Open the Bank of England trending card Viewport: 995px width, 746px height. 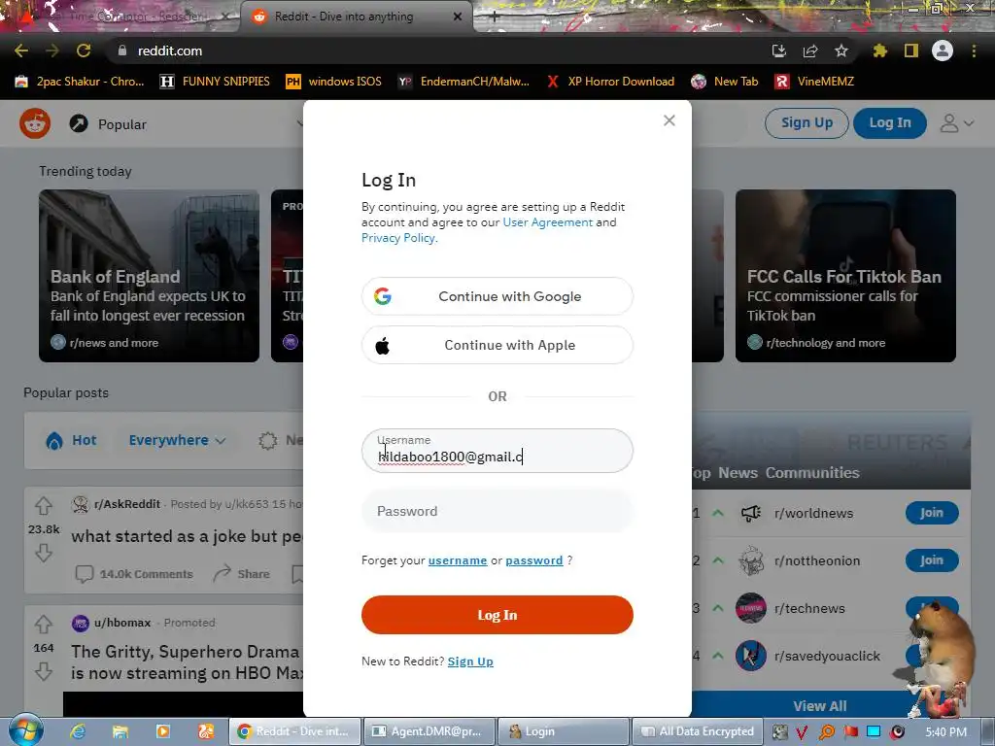149,276
